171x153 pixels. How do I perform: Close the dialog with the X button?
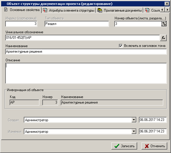pos(167,4)
